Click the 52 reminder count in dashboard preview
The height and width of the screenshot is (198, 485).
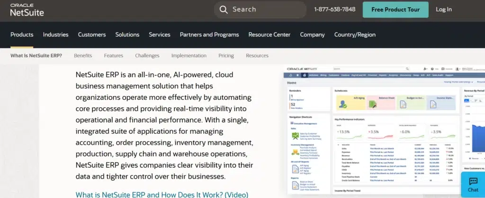pos(293,104)
